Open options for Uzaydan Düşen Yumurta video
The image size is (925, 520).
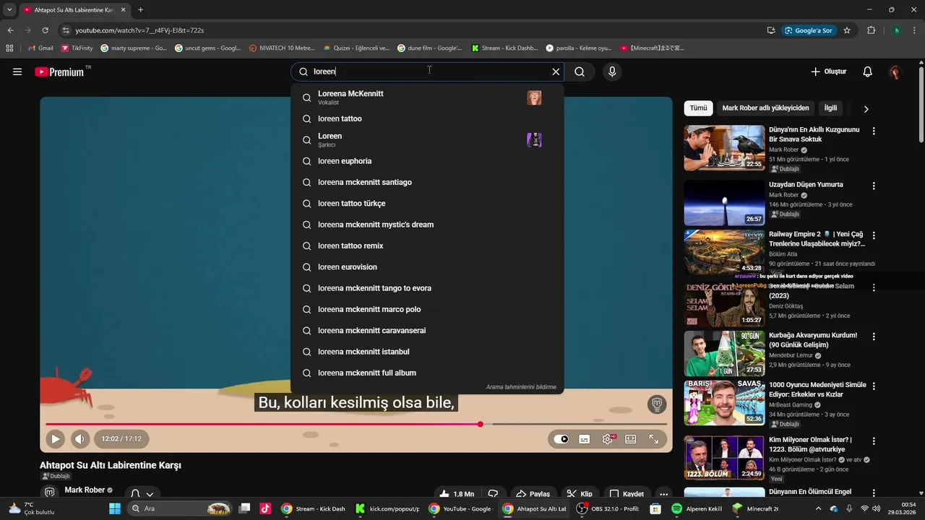[874, 186]
